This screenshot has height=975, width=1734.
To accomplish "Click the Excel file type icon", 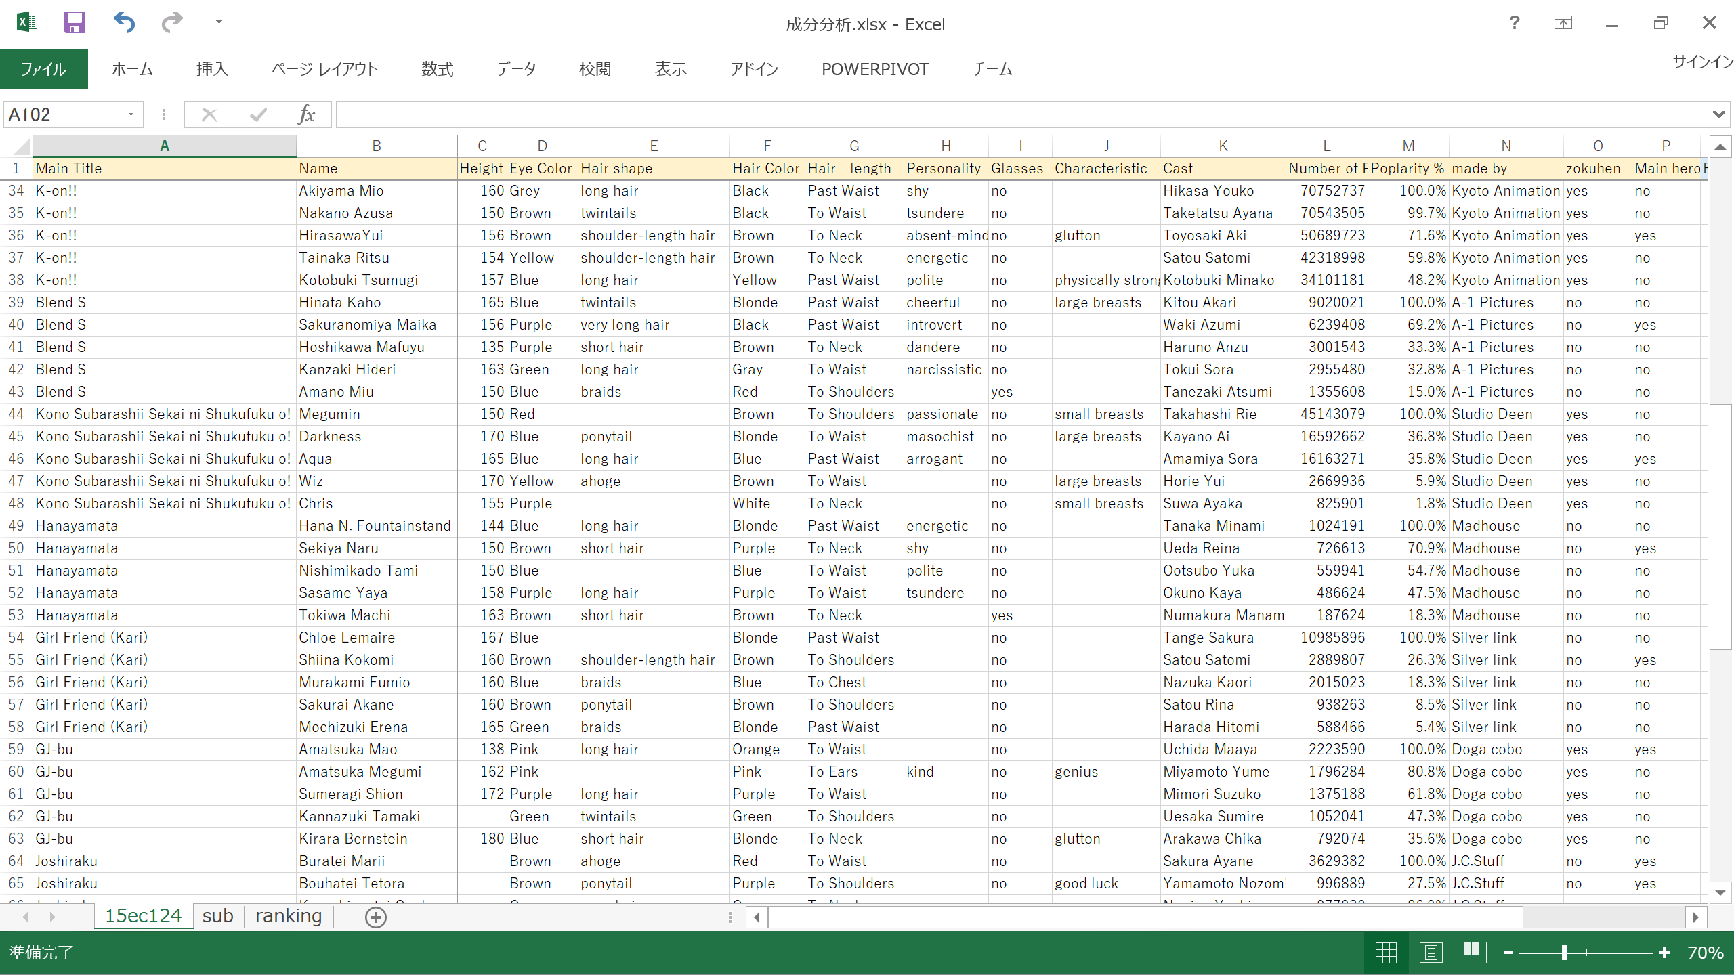I will click(x=26, y=22).
